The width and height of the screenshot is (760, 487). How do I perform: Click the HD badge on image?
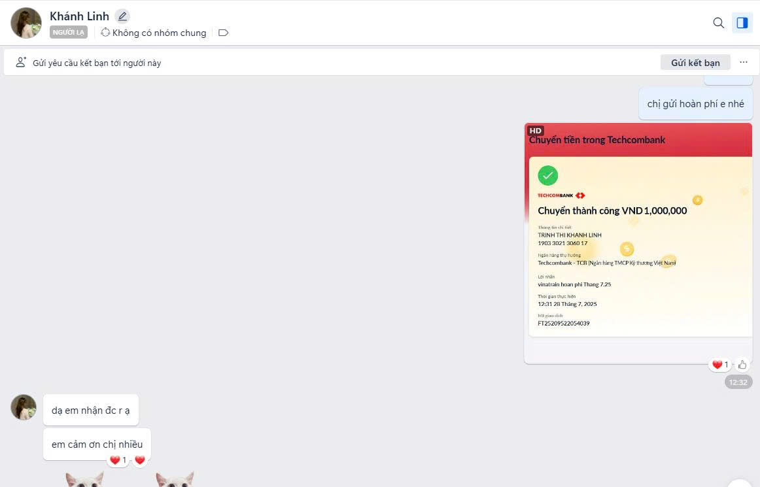(x=536, y=131)
